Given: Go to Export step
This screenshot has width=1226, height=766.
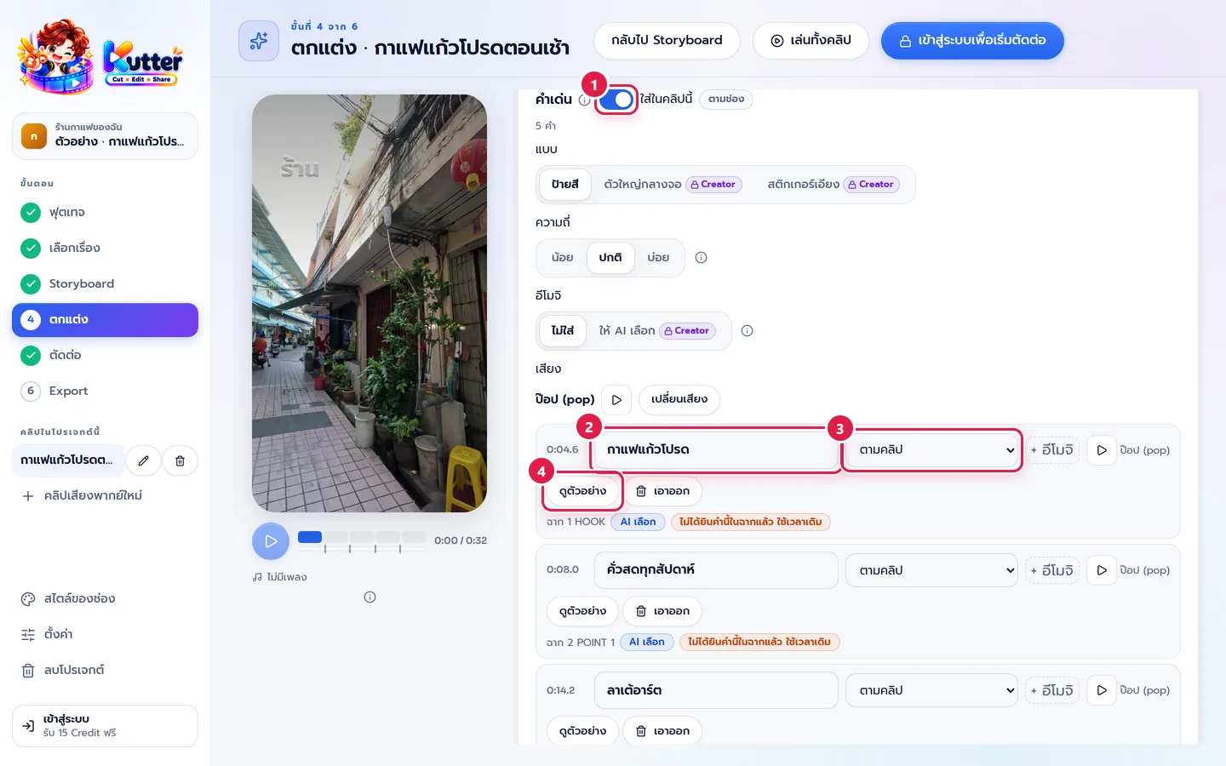Looking at the screenshot, I should (x=105, y=391).
